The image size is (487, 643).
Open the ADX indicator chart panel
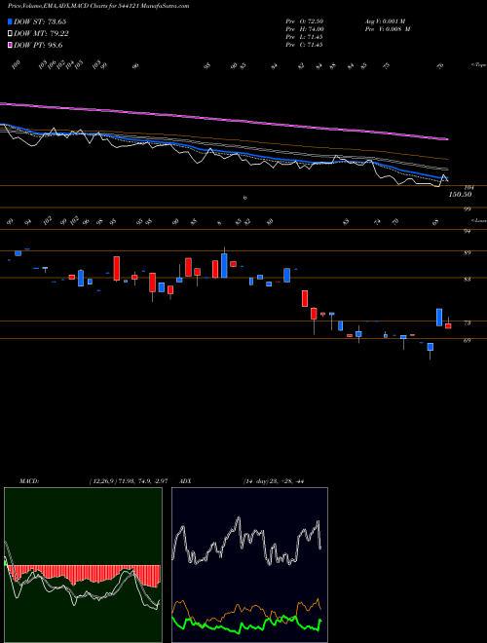pyautogui.click(x=249, y=565)
